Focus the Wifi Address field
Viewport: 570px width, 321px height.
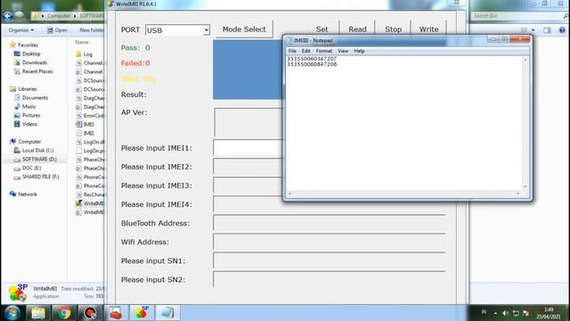[x=329, y=242]
